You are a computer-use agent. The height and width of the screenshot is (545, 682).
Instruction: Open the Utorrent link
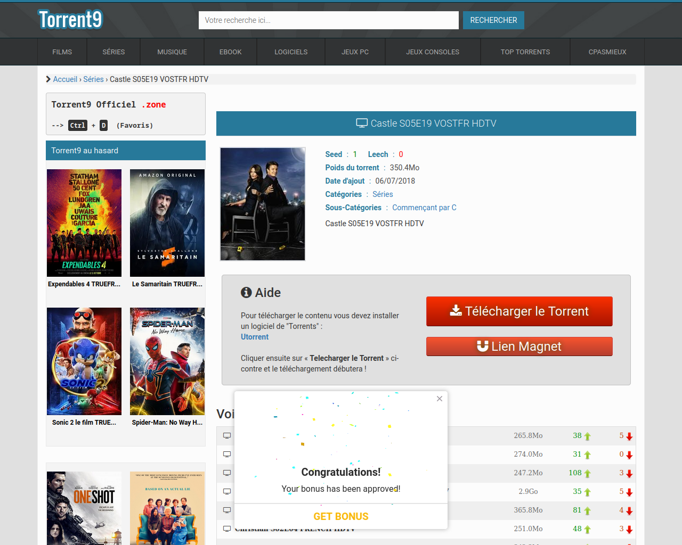[255, 337]
